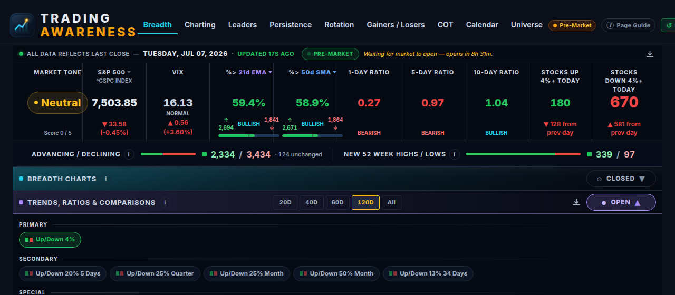Select the 60D timeframe
This screenshot has height=295, width=675.
coord(337,202)
